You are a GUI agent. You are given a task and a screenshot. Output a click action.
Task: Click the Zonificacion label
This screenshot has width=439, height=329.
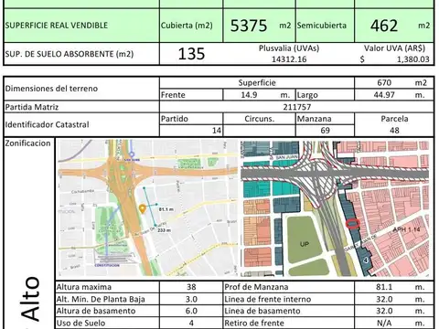(27, 143)
